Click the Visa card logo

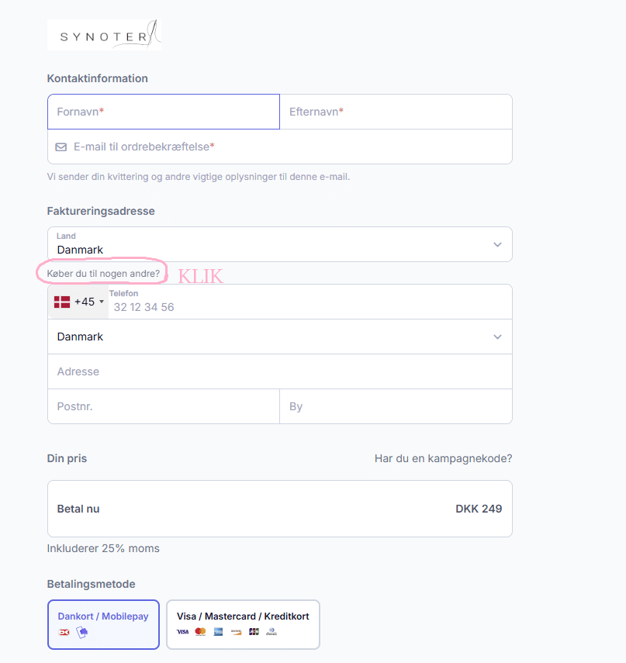click(x=183, y=632)
